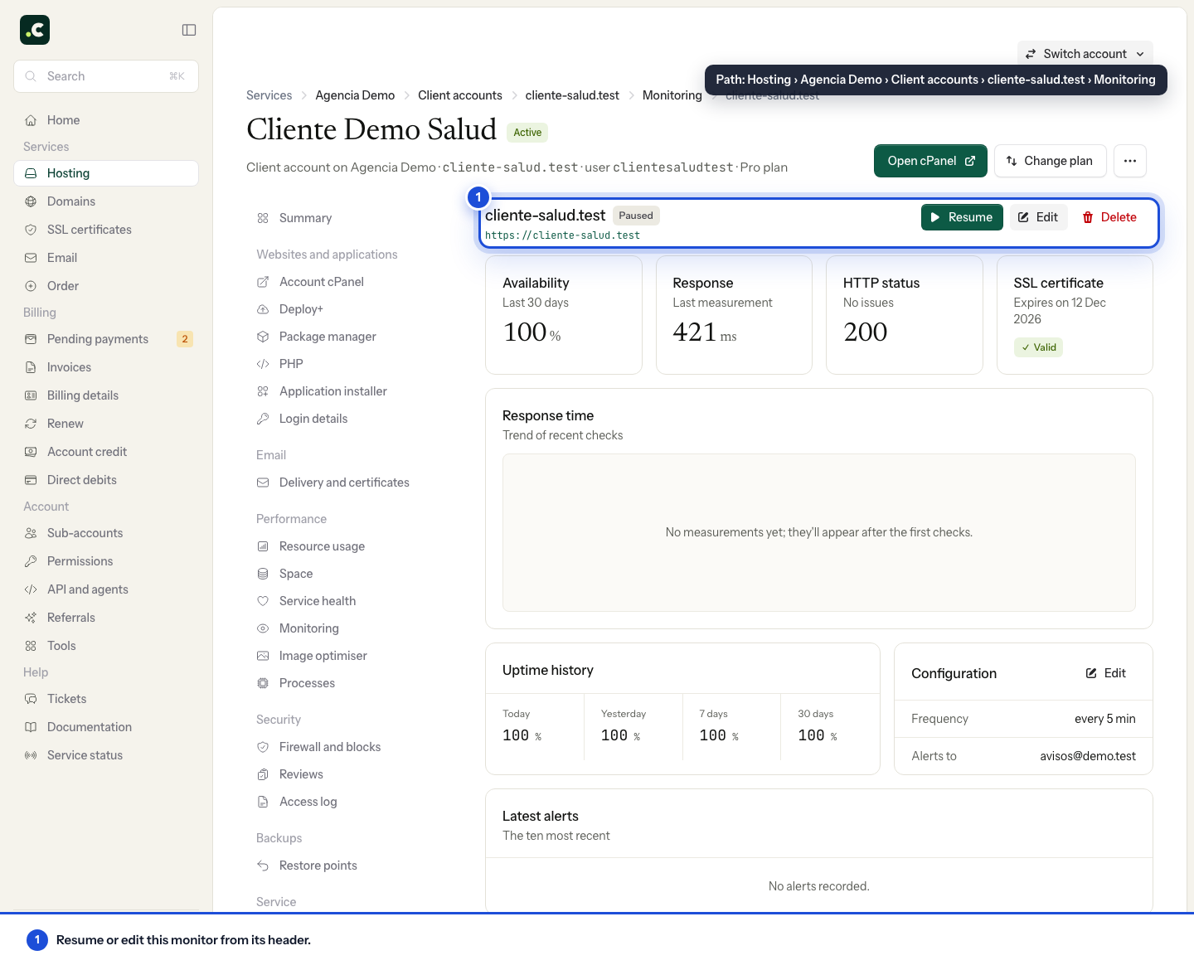The image size is (1194, 965).
Task: Open Invoices in the Billing section
Action: 106,367
